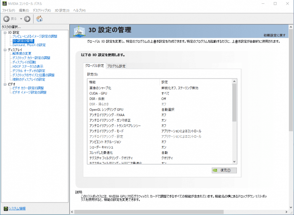Click the home icon in toolbar

(x=39, y=19)
